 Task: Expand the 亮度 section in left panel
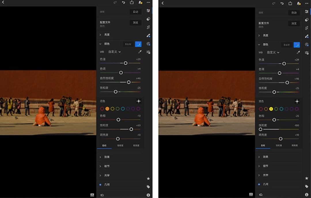(107, 35)
